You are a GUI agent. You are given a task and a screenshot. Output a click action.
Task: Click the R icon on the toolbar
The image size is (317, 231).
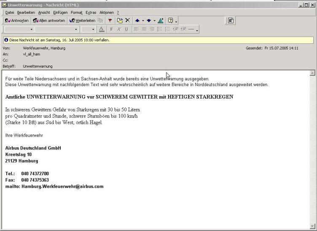231,21
